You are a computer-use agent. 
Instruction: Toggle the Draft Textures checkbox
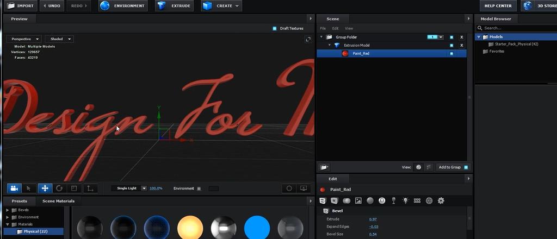[275, 28]
